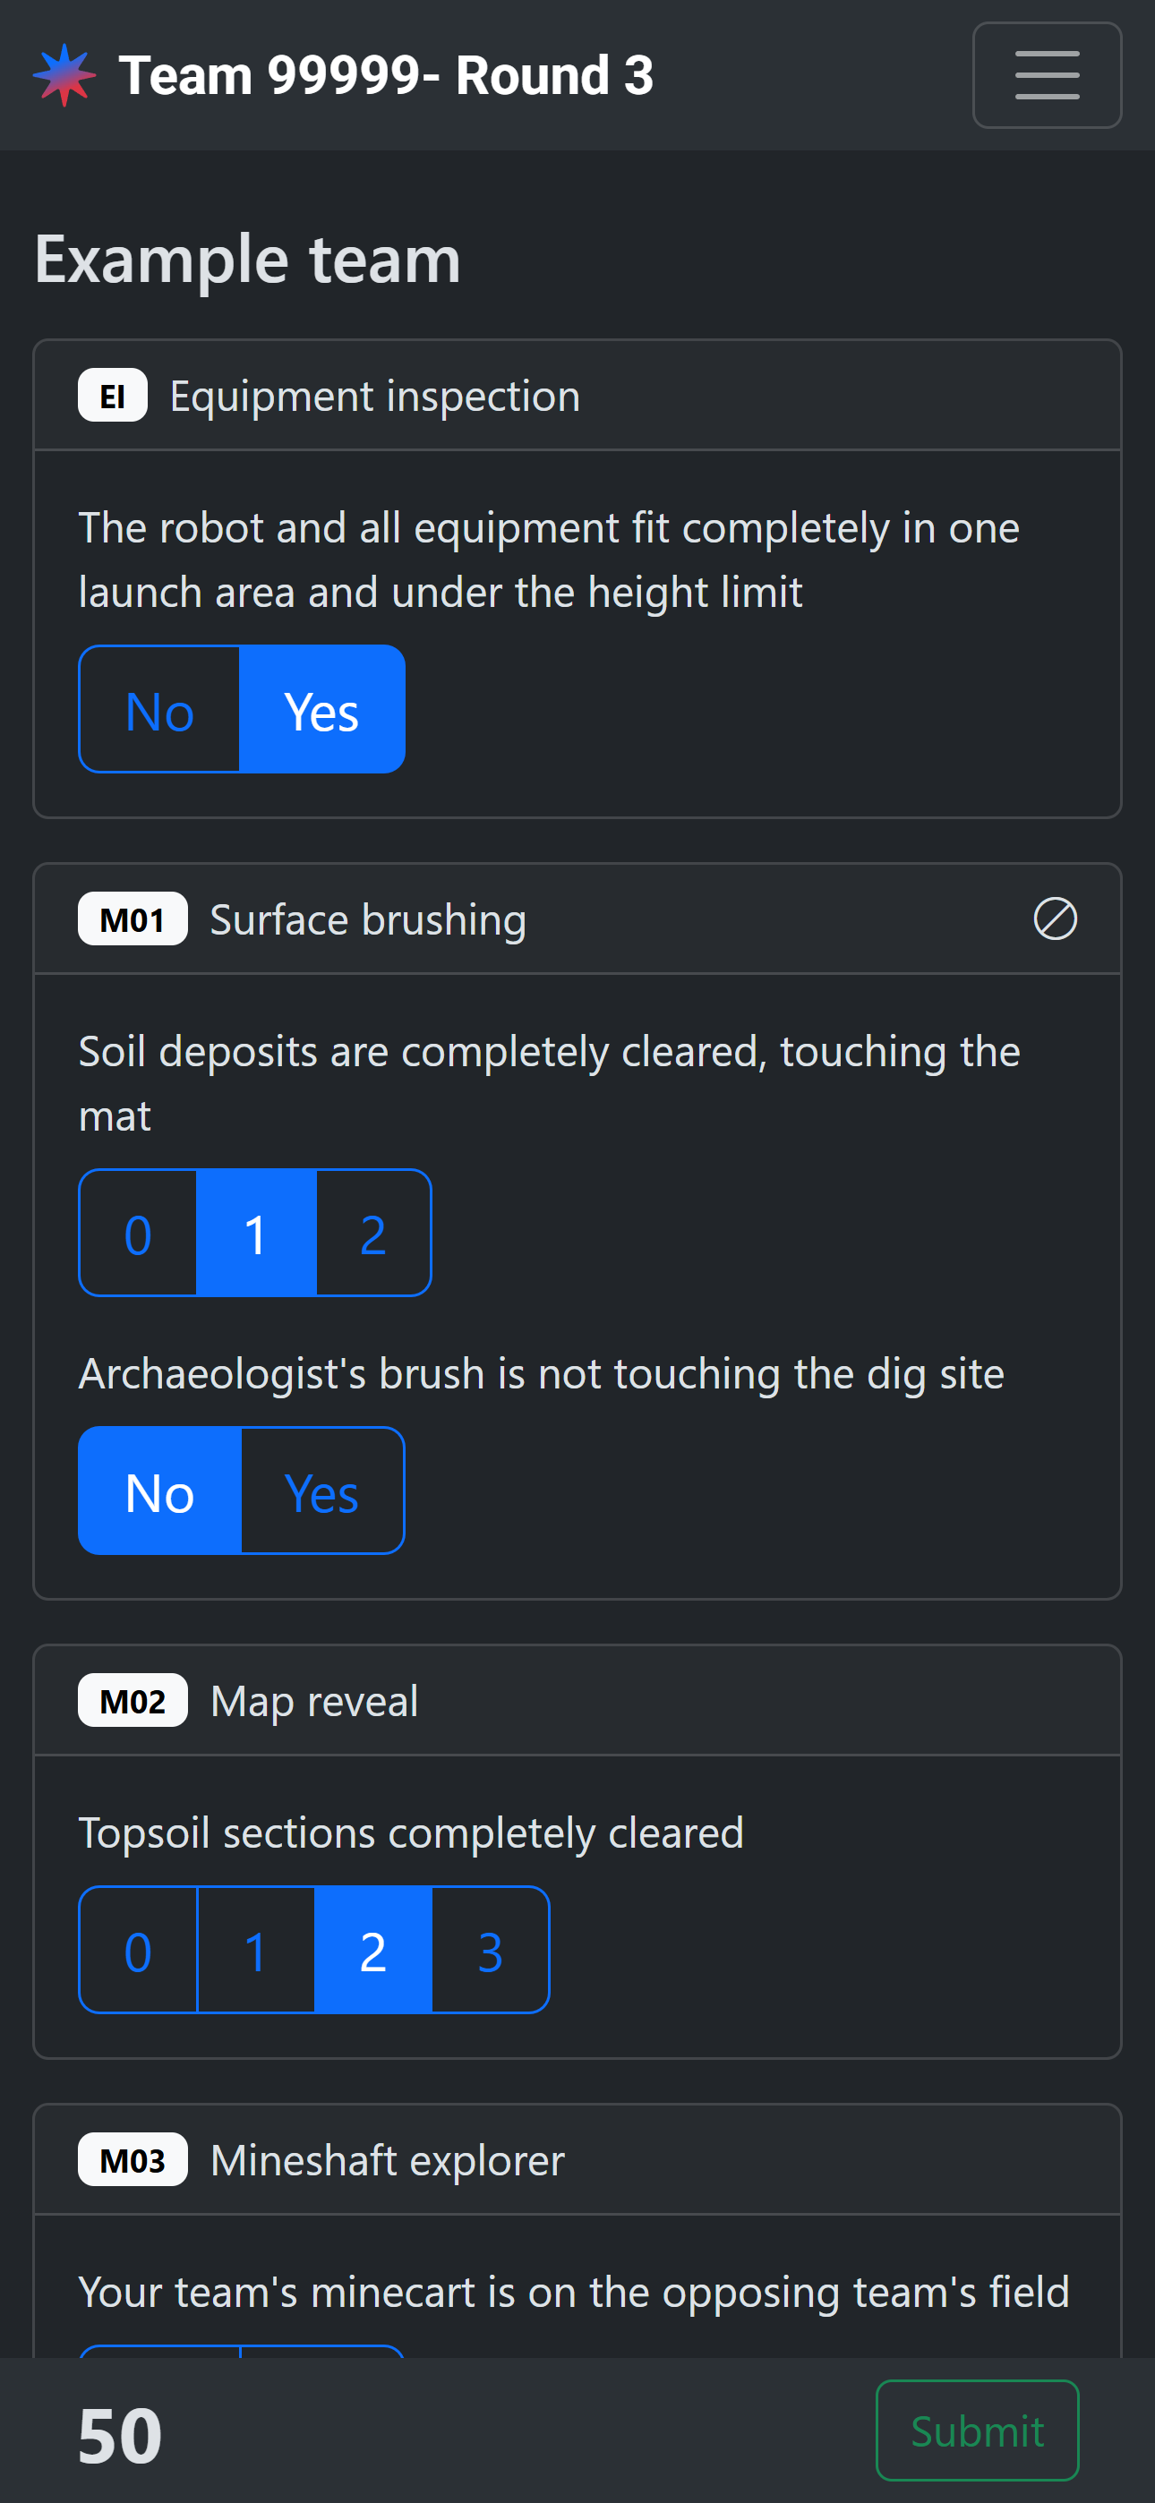This screenshot has width=1155, height=2503.
Task: Set soil deposits cleared to 1
Action: click(256, 1233)
